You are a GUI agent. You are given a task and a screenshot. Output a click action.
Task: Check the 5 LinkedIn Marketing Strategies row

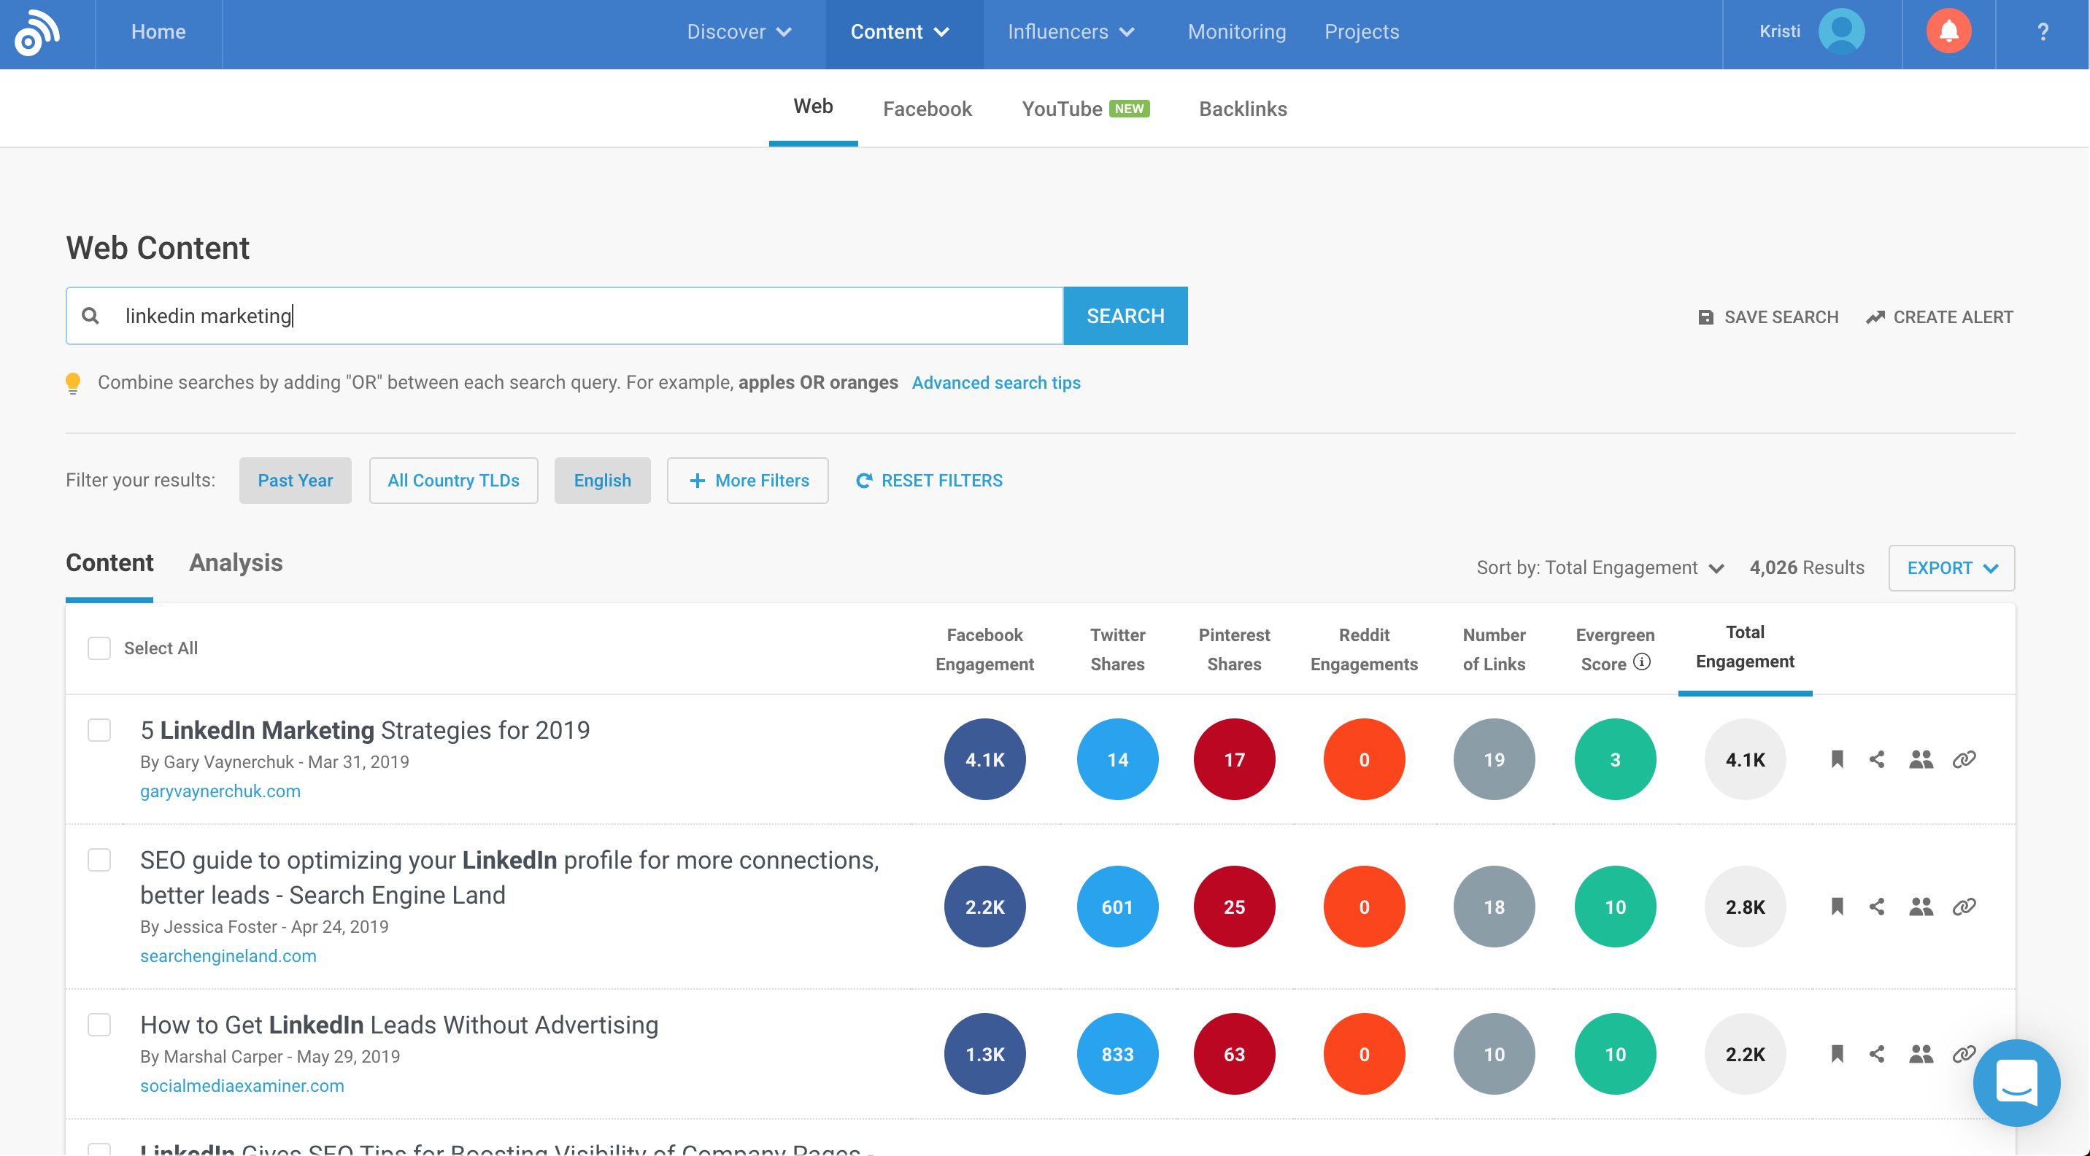[x=99, y=729]
